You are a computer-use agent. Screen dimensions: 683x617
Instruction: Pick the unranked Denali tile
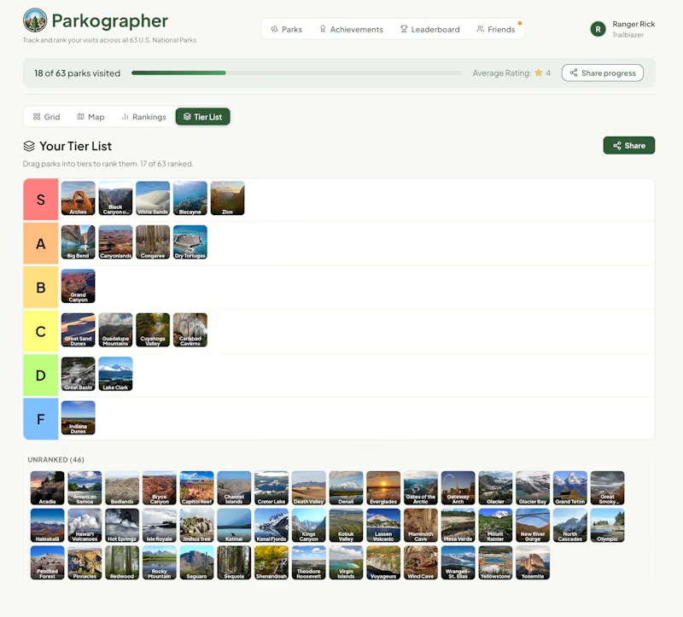[347, 488]
